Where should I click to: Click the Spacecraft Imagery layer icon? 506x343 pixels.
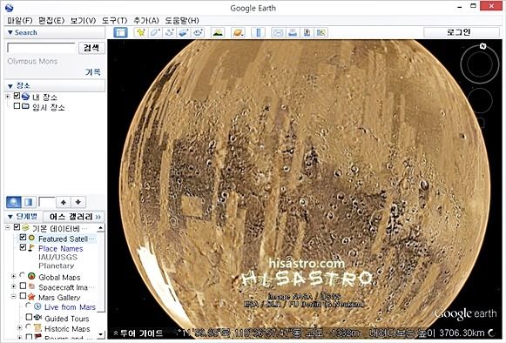pos(31,286)
